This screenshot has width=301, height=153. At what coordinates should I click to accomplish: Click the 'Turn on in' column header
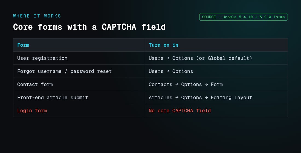click(x=216, y=45)
